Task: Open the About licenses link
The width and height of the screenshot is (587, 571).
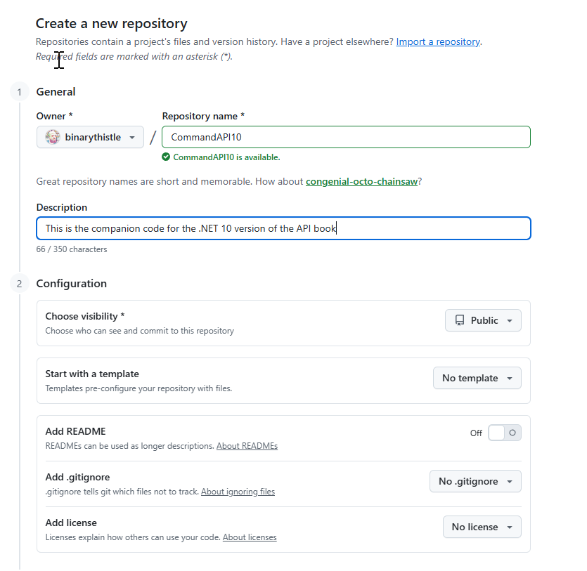Action: tap(250, 537)
